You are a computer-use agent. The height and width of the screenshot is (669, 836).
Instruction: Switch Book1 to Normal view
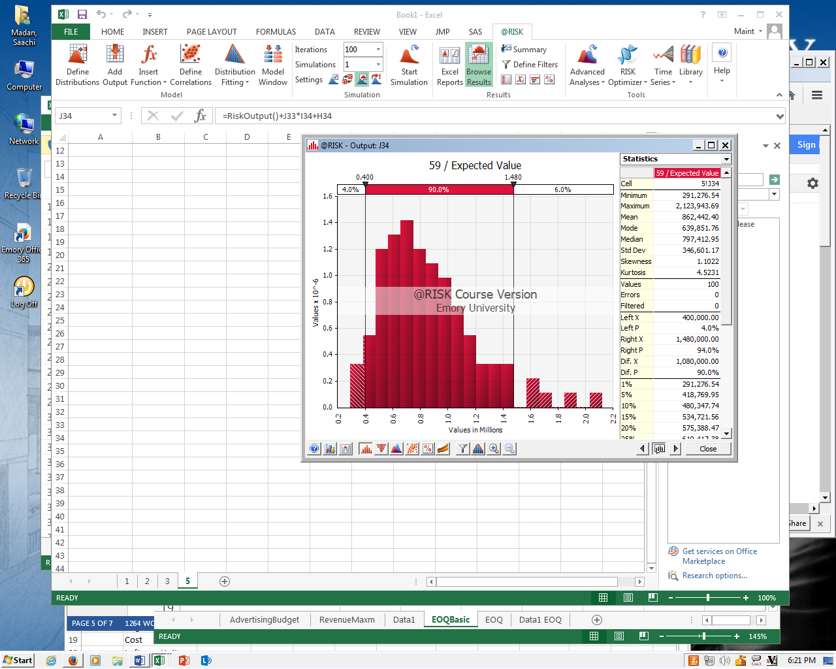tap(603, 598)
